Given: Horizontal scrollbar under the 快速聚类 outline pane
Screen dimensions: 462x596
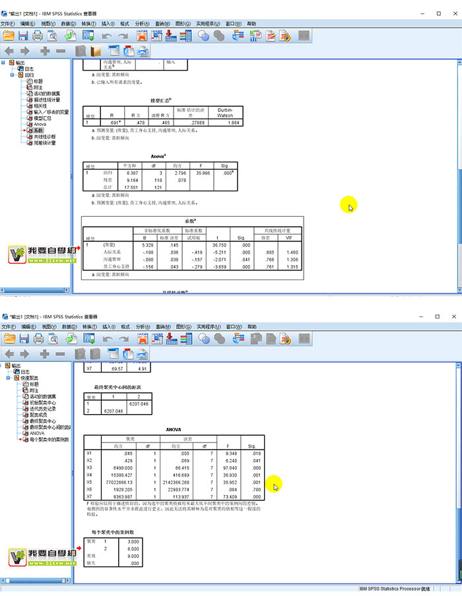Looking at the screenshot, I should 36,580.
